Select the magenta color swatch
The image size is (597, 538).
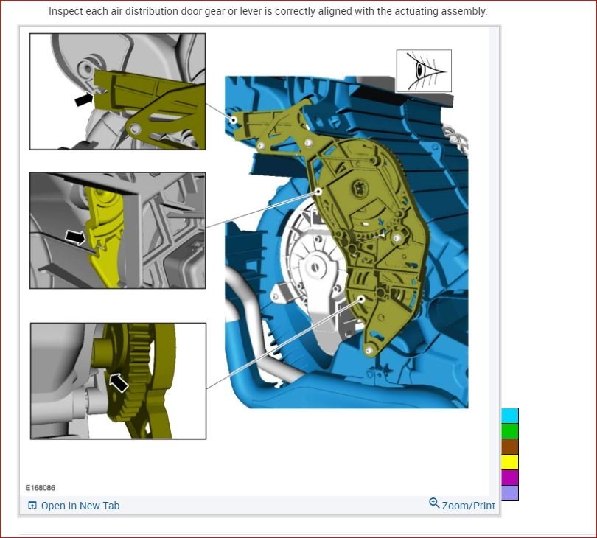[510, 478]
